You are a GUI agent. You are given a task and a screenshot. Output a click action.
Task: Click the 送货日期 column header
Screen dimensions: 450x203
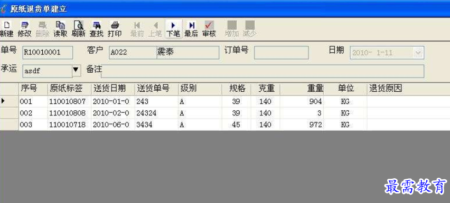click(114, 89)
